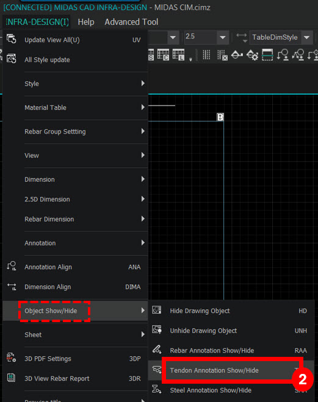Expand the Rebar Group Setting submenu
Viewport: 318px width, 402px height.
pyautogui.click(x=76, y=132)
